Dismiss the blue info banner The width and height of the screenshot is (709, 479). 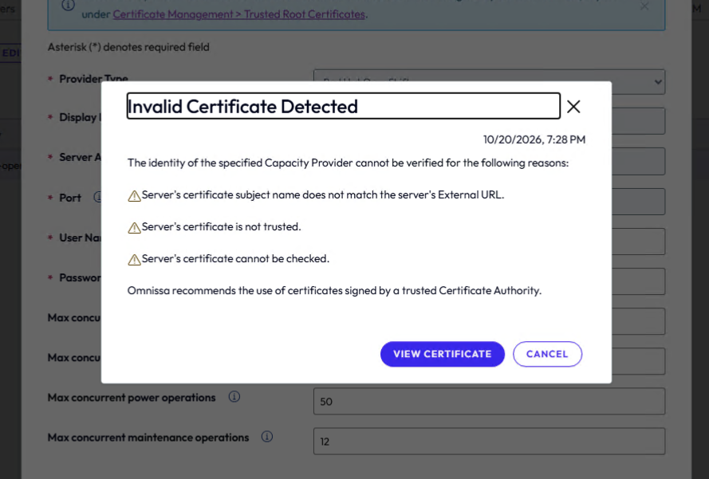[644, 6]
